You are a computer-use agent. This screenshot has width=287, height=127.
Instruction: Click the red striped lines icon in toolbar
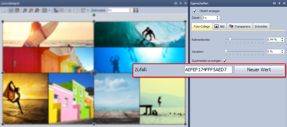pos(17,10)
